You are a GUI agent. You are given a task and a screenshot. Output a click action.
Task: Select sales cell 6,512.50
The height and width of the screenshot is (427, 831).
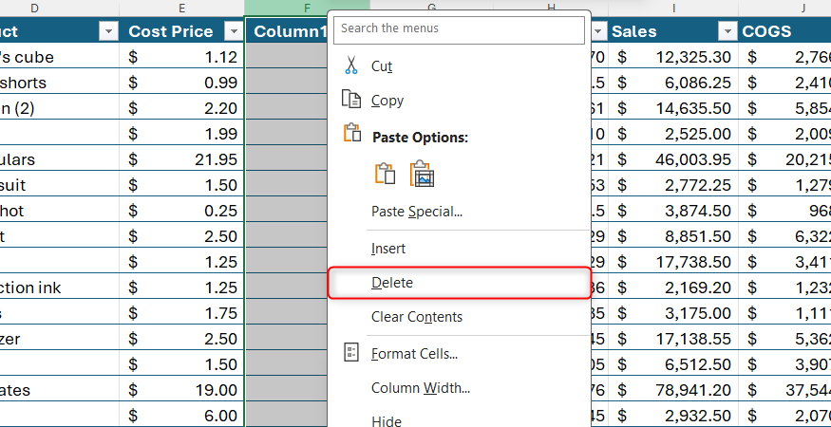coord(673,364)
